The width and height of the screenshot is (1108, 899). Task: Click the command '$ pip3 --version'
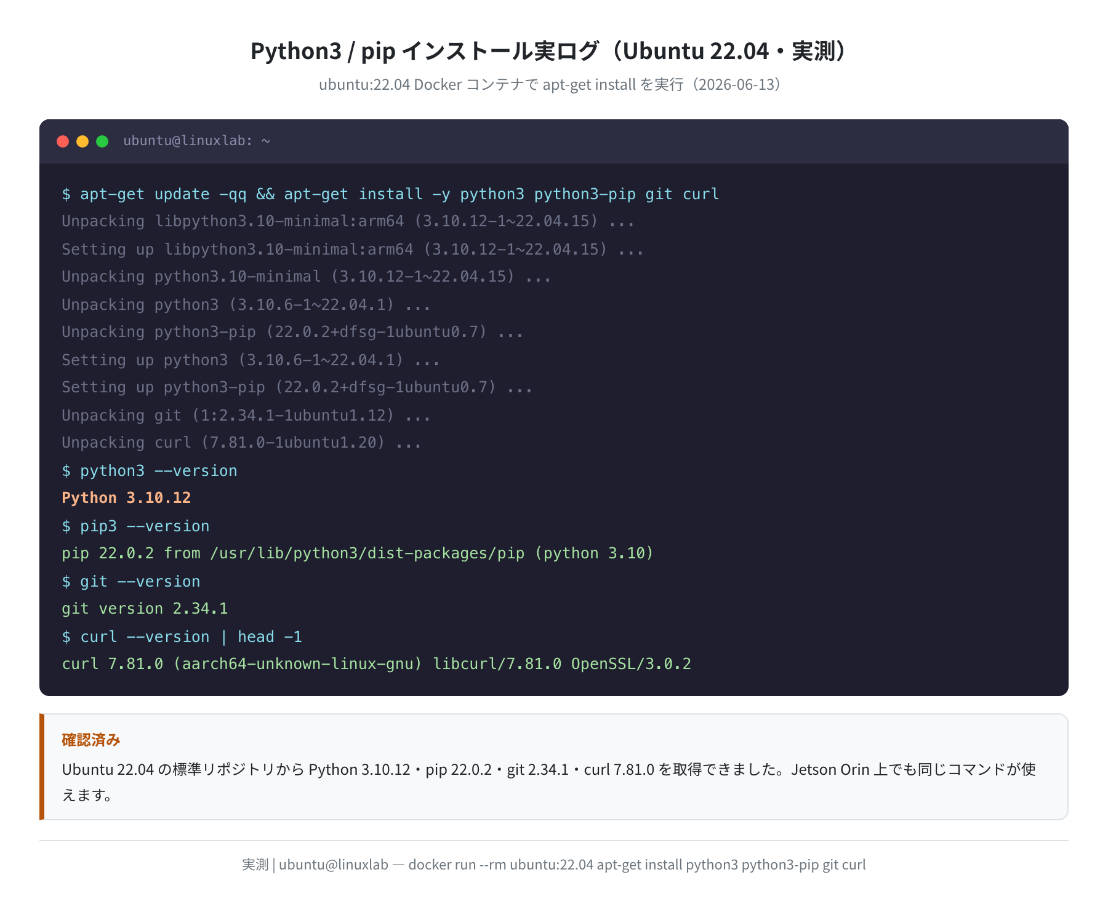(x=135, y=526)
